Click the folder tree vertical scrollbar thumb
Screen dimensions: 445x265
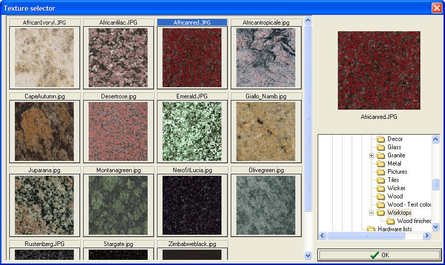(436, 184)
